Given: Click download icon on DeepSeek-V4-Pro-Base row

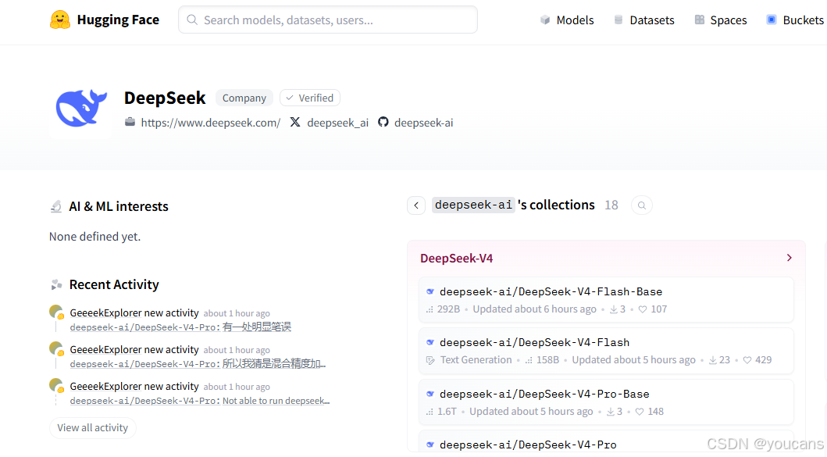Looking at the screenshot, I should point(610,412).
